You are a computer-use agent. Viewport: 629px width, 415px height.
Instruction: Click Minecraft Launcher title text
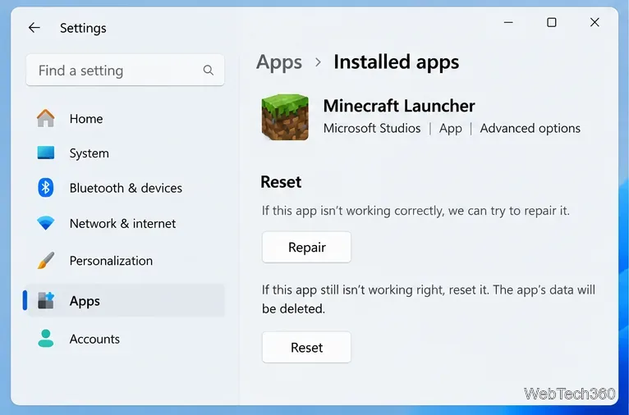(x=399, y=106)
